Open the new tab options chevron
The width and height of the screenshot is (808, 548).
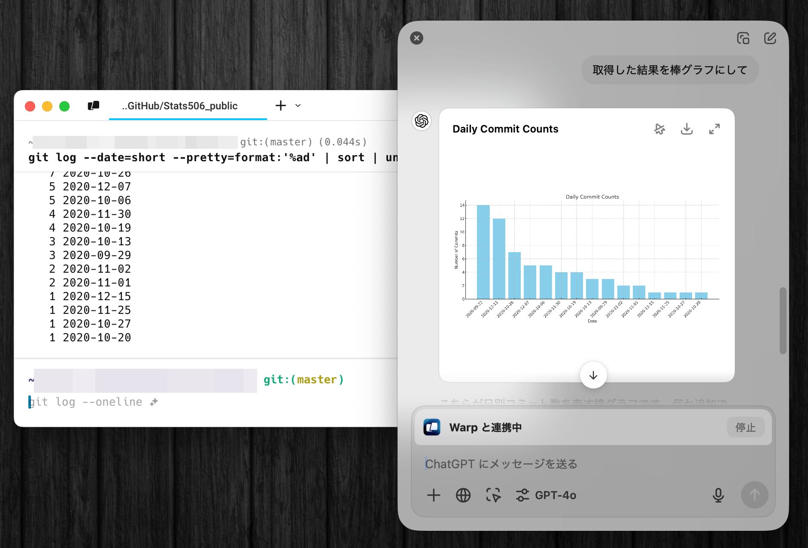pos(298,105)
